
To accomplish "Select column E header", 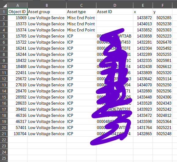I will click(143, 5).
